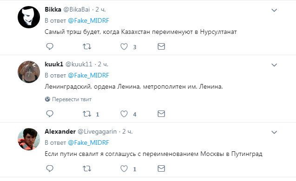Send kuuk1's tweet via direct message
The image size is (296, 181).
[161, 114]
